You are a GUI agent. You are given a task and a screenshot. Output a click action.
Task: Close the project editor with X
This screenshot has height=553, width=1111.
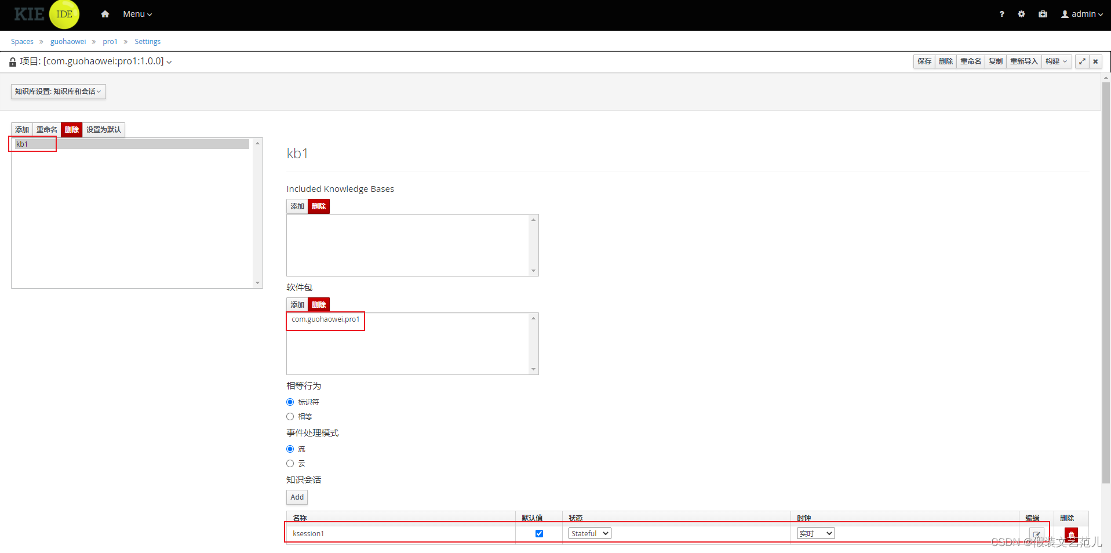click(1095, 61)
